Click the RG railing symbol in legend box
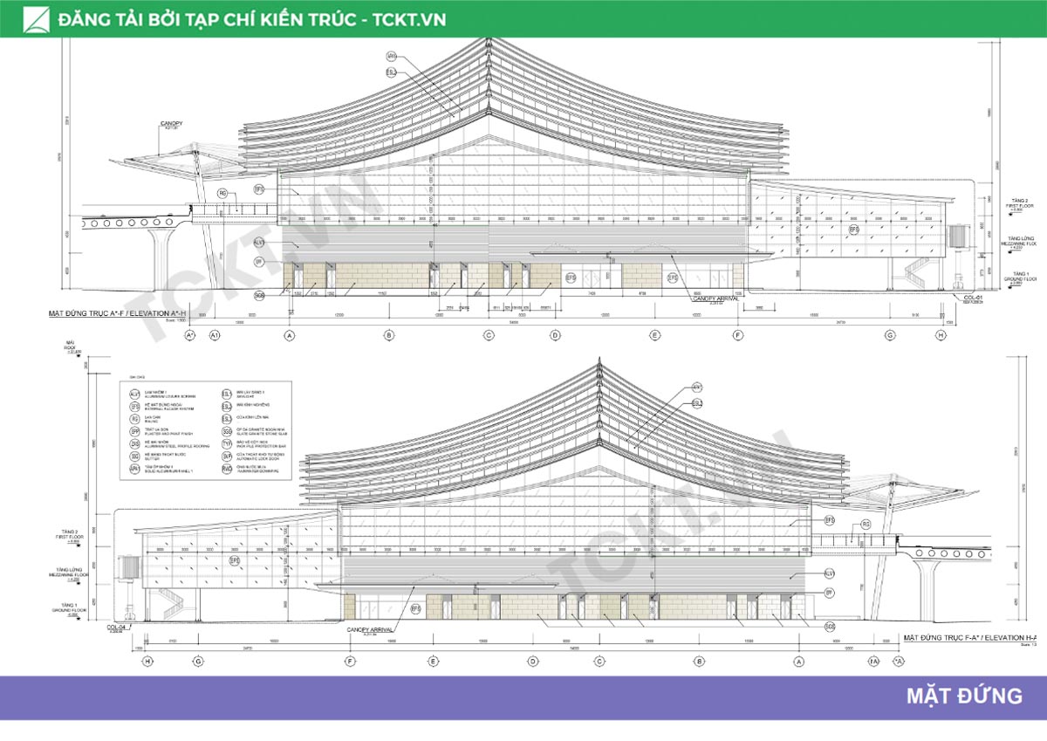 click(x=135, y=418)
